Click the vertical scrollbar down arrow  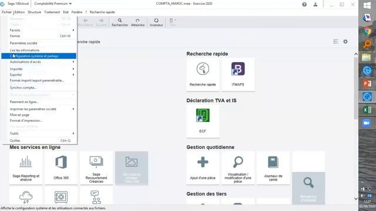pos(356,199)
